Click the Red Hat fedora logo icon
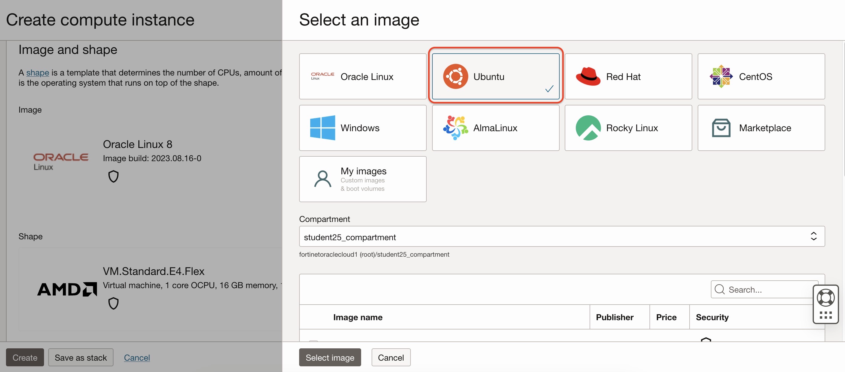The height and width of the screenshot is (372, 845). [x=588, y=76]
